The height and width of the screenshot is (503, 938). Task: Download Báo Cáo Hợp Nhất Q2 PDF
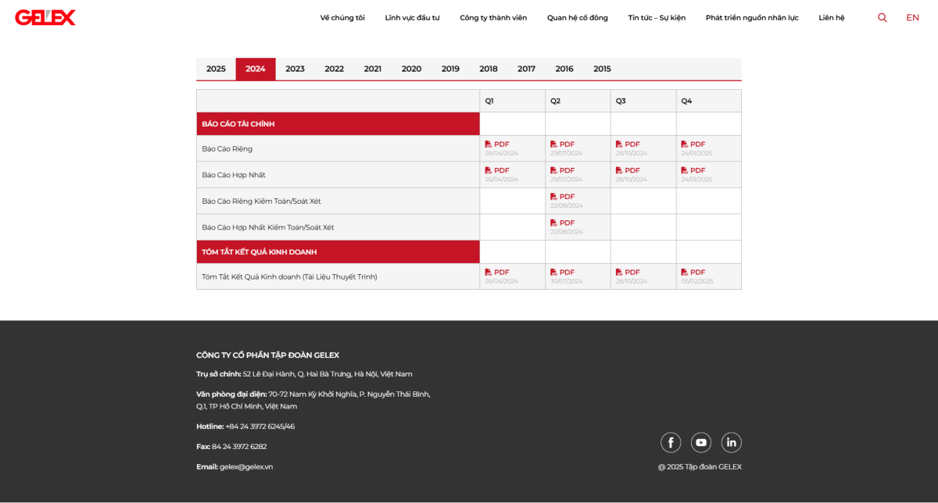[563, 170]
